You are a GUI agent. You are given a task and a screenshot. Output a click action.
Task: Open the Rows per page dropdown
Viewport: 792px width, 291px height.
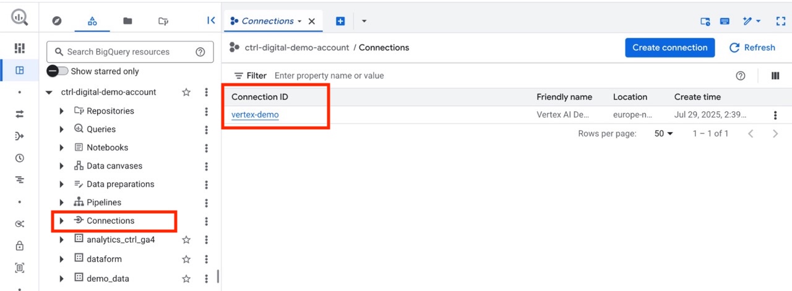pyautogui.click(x=663, y=133)
